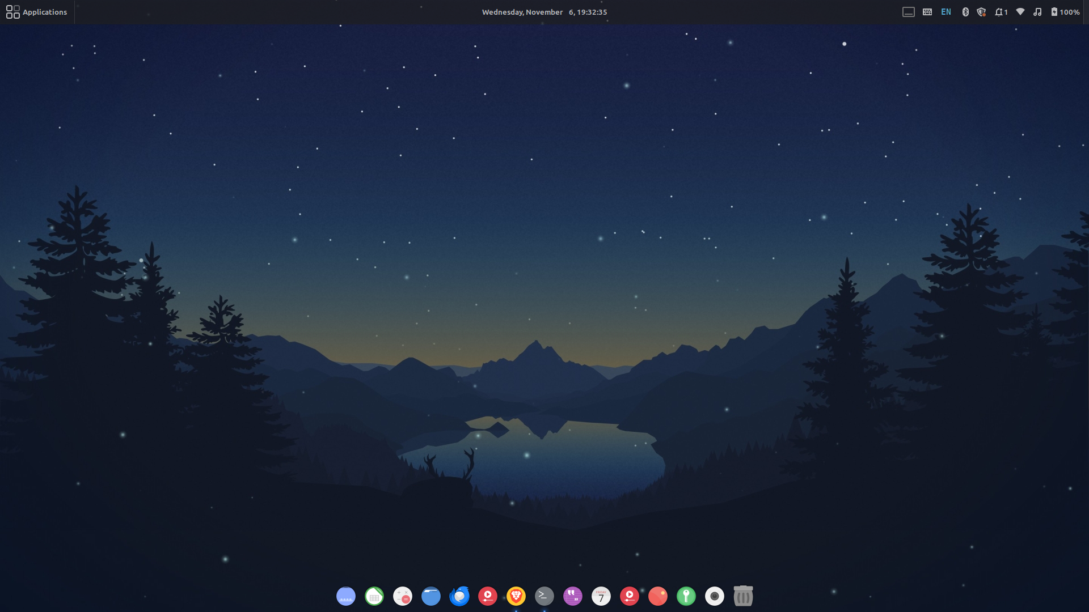Screen dimensions: 1089x612
Task: Open the blue file manager from the dock
Action: point(431,596)
